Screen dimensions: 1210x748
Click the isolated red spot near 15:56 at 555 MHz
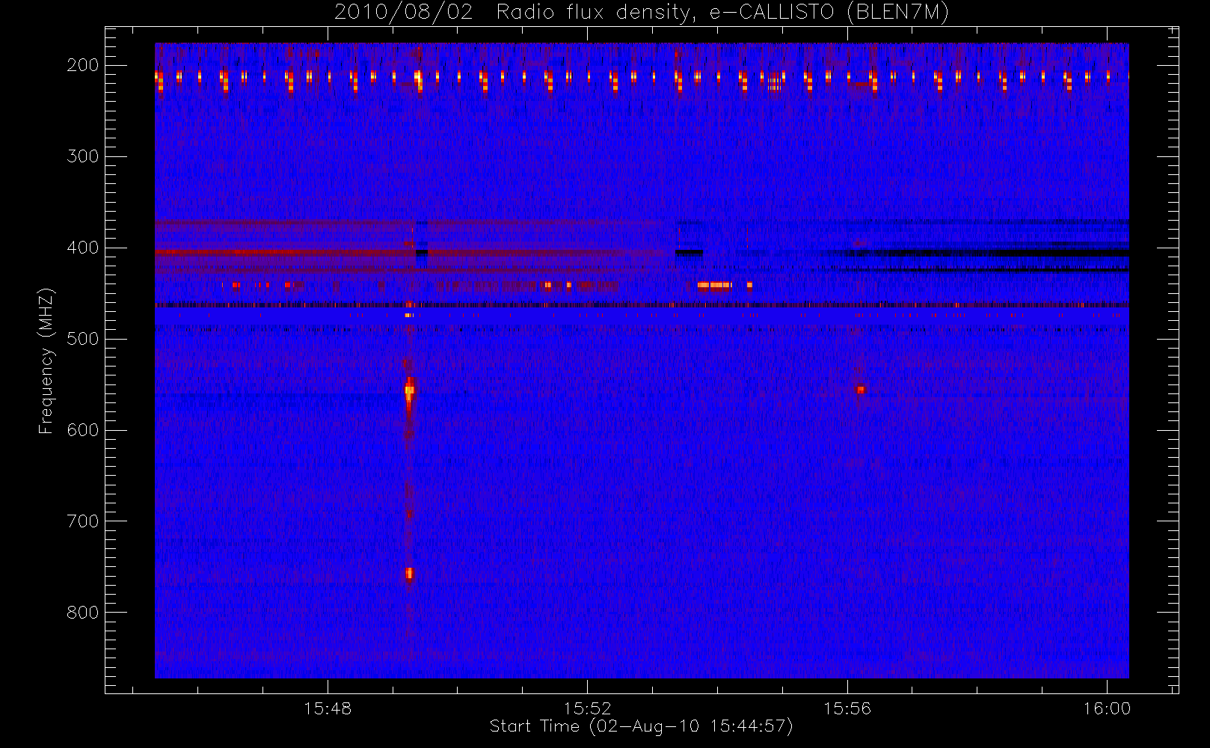pos(861,389)
